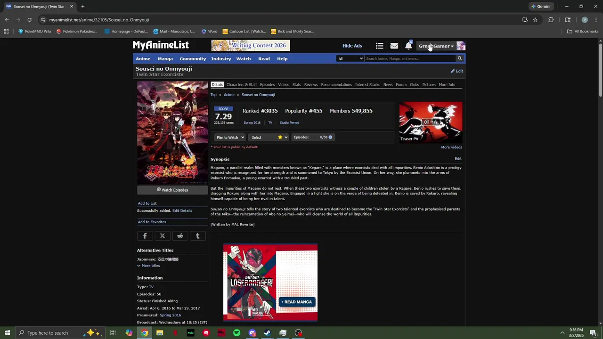Open Windows Start menu
This screenshot has height=339, width=603.
[8, 333]
